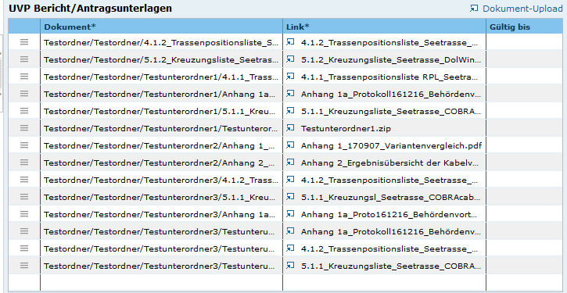Select document cell Testunterordner3/4.1.2_Trass...

tap(161, 180)
